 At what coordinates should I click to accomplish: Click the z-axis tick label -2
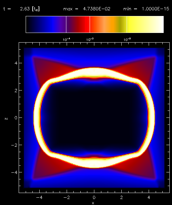pyautogui.click(x=14, y=145)
